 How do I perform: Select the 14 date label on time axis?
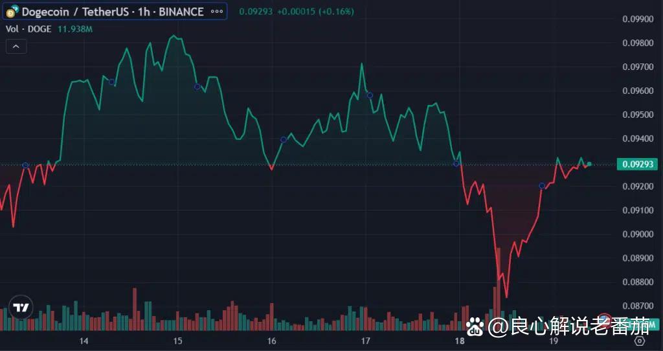(x=84, y=341)
